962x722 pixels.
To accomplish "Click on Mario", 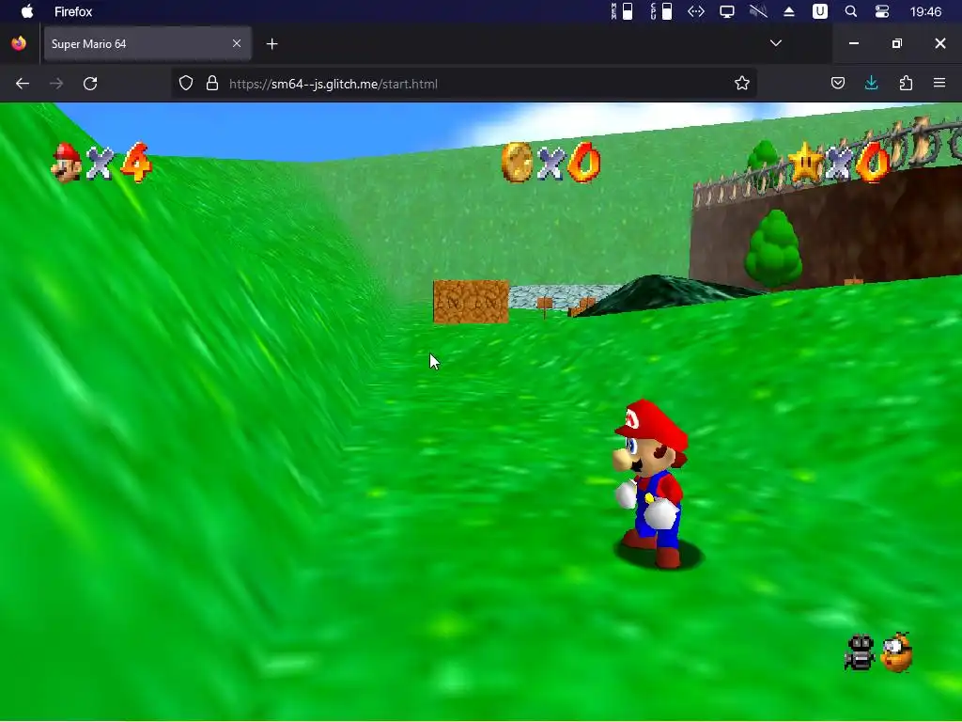I will coord(652,483).
